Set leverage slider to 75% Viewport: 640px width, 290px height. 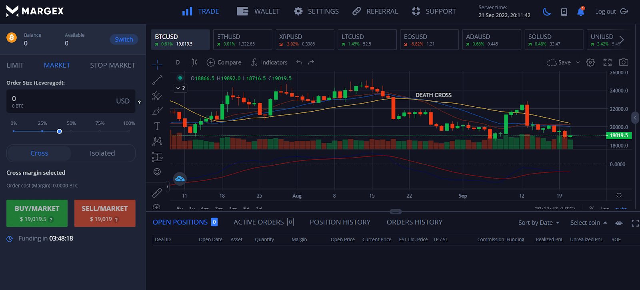100,131
